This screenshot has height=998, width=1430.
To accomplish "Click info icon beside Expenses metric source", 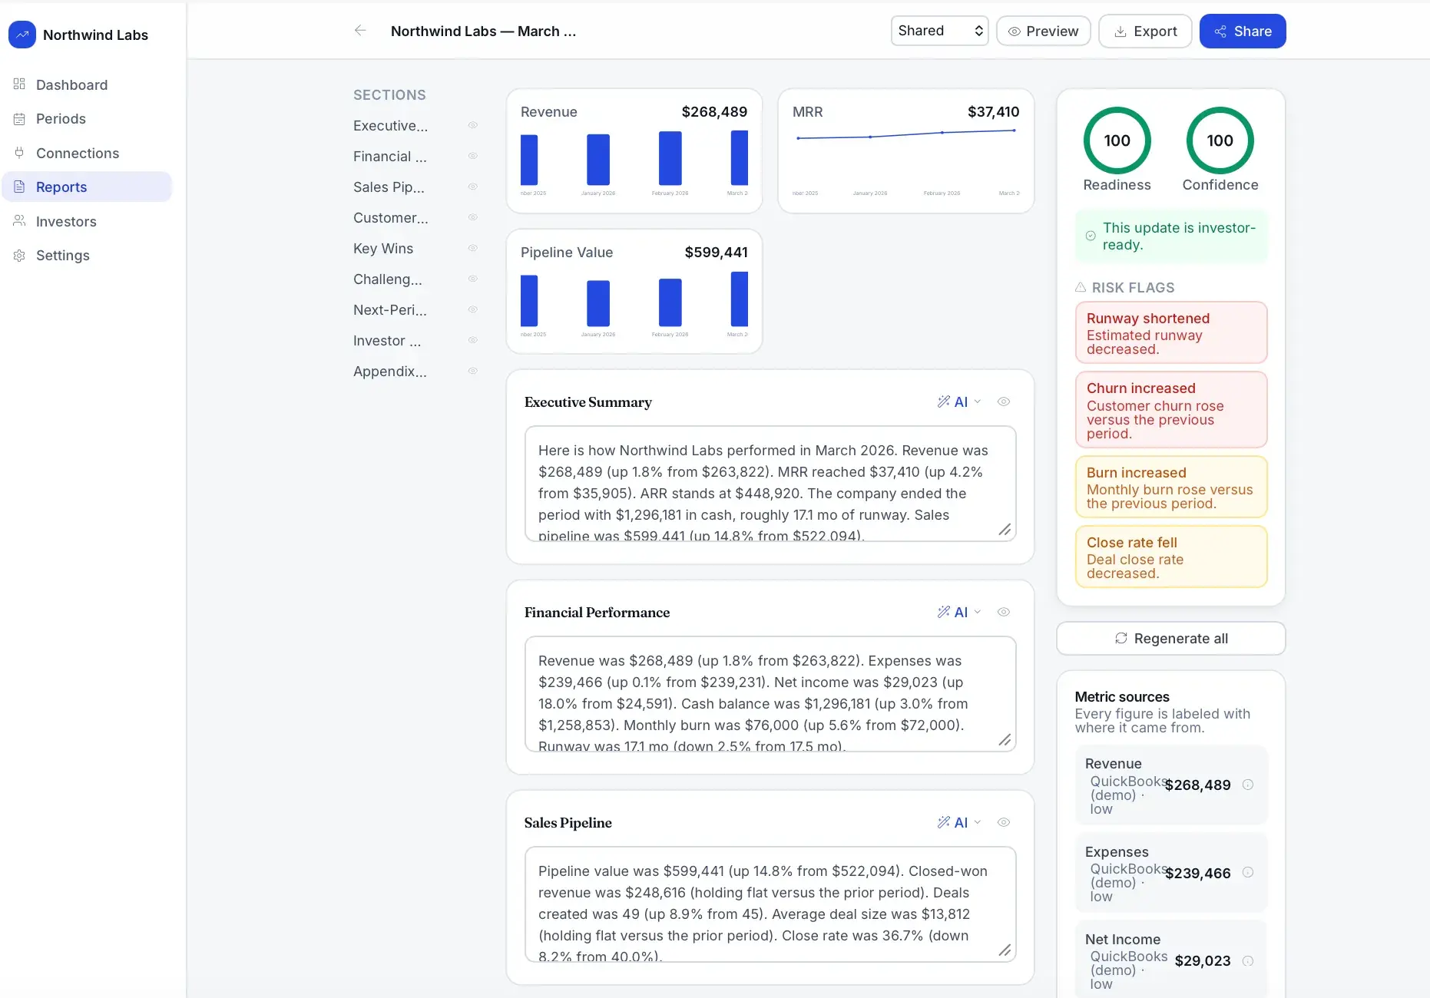I will (1248, 872).
